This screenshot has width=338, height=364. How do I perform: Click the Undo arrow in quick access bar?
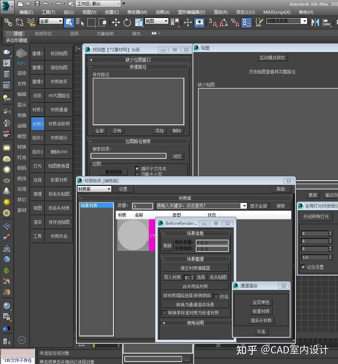point(46,4)
